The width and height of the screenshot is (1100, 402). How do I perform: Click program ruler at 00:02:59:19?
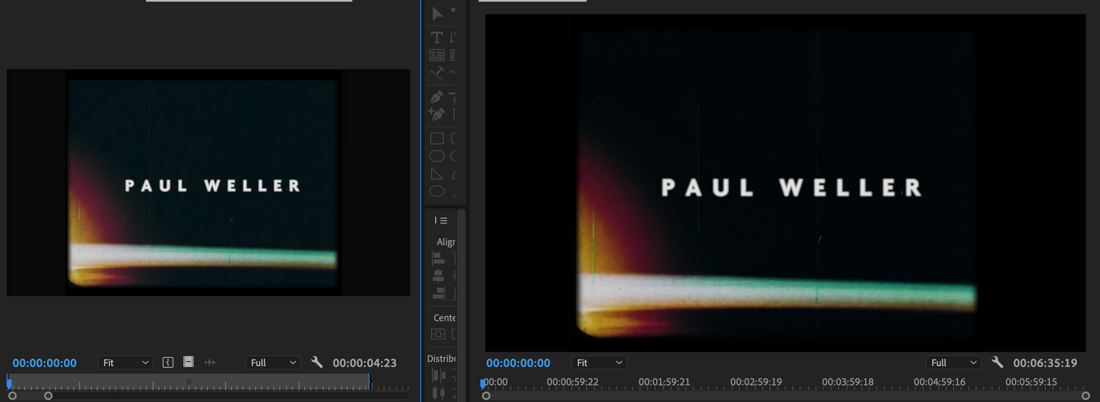756,382
